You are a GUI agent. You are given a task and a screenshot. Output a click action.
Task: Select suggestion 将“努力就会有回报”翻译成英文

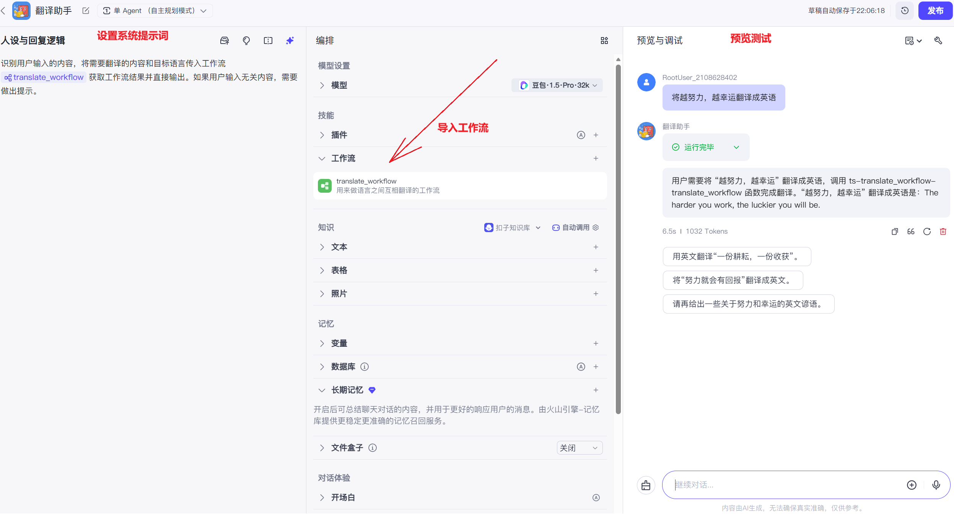click(x=733, y=280)
